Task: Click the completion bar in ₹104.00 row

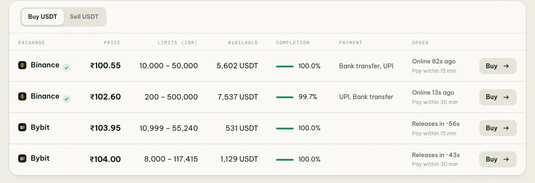Action: pyautogui.click(x=285, y=159)
